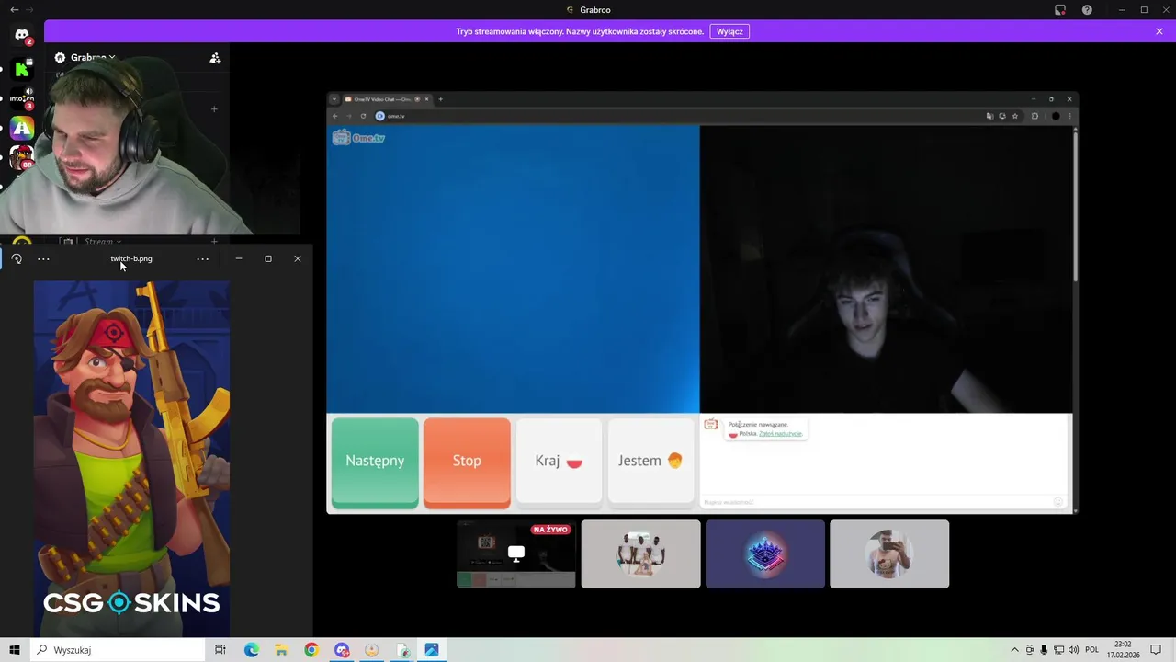Dismiss the purple streamer mode banner

coord(1159,31)
